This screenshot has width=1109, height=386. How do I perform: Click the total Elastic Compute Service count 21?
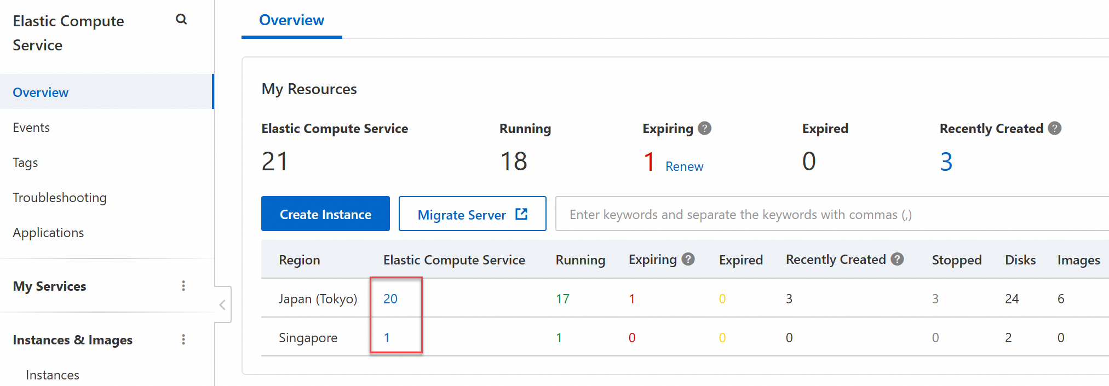tap(275, 162)
